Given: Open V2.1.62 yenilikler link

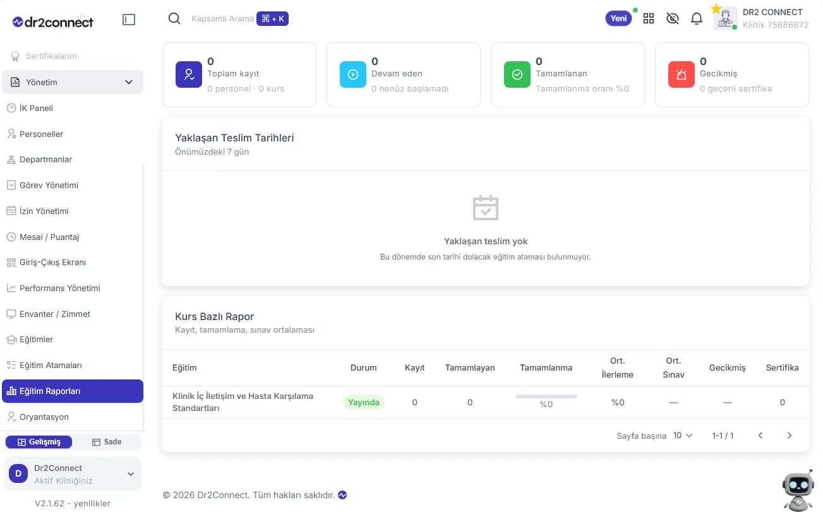Looking at the screenshot, I should tap(73, 503).
